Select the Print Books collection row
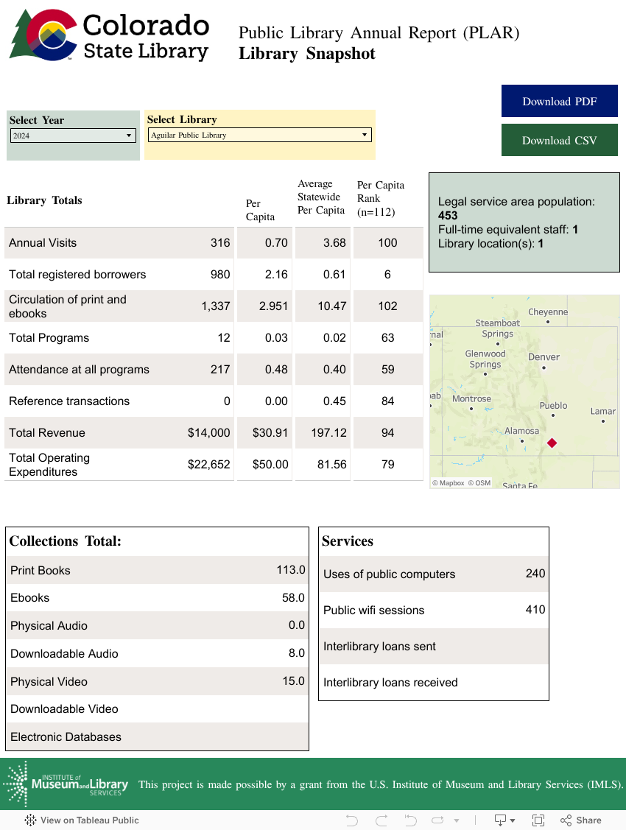Image resolution: width=626 pixels, height=830 pixels. click(157, 570)
